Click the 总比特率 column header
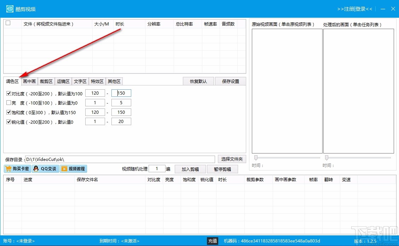The width and height of the screenshot is (399, 246). (188, 24)
